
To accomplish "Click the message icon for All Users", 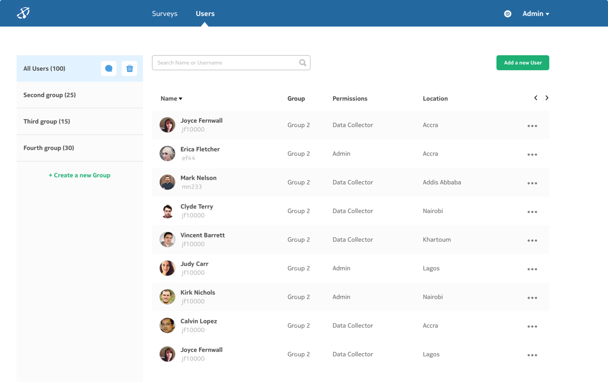I will point(109,69).
